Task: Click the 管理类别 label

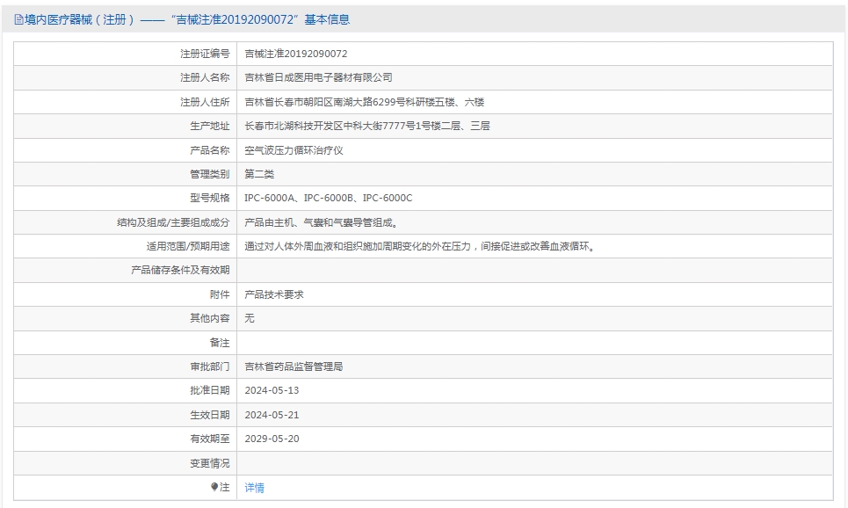Action: tap(210, 174)
